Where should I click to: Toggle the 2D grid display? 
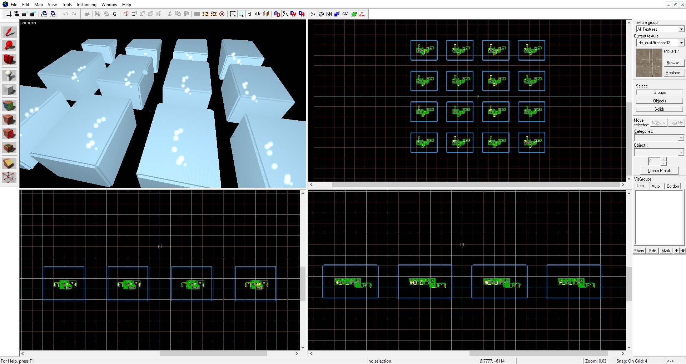pos(9,14)
